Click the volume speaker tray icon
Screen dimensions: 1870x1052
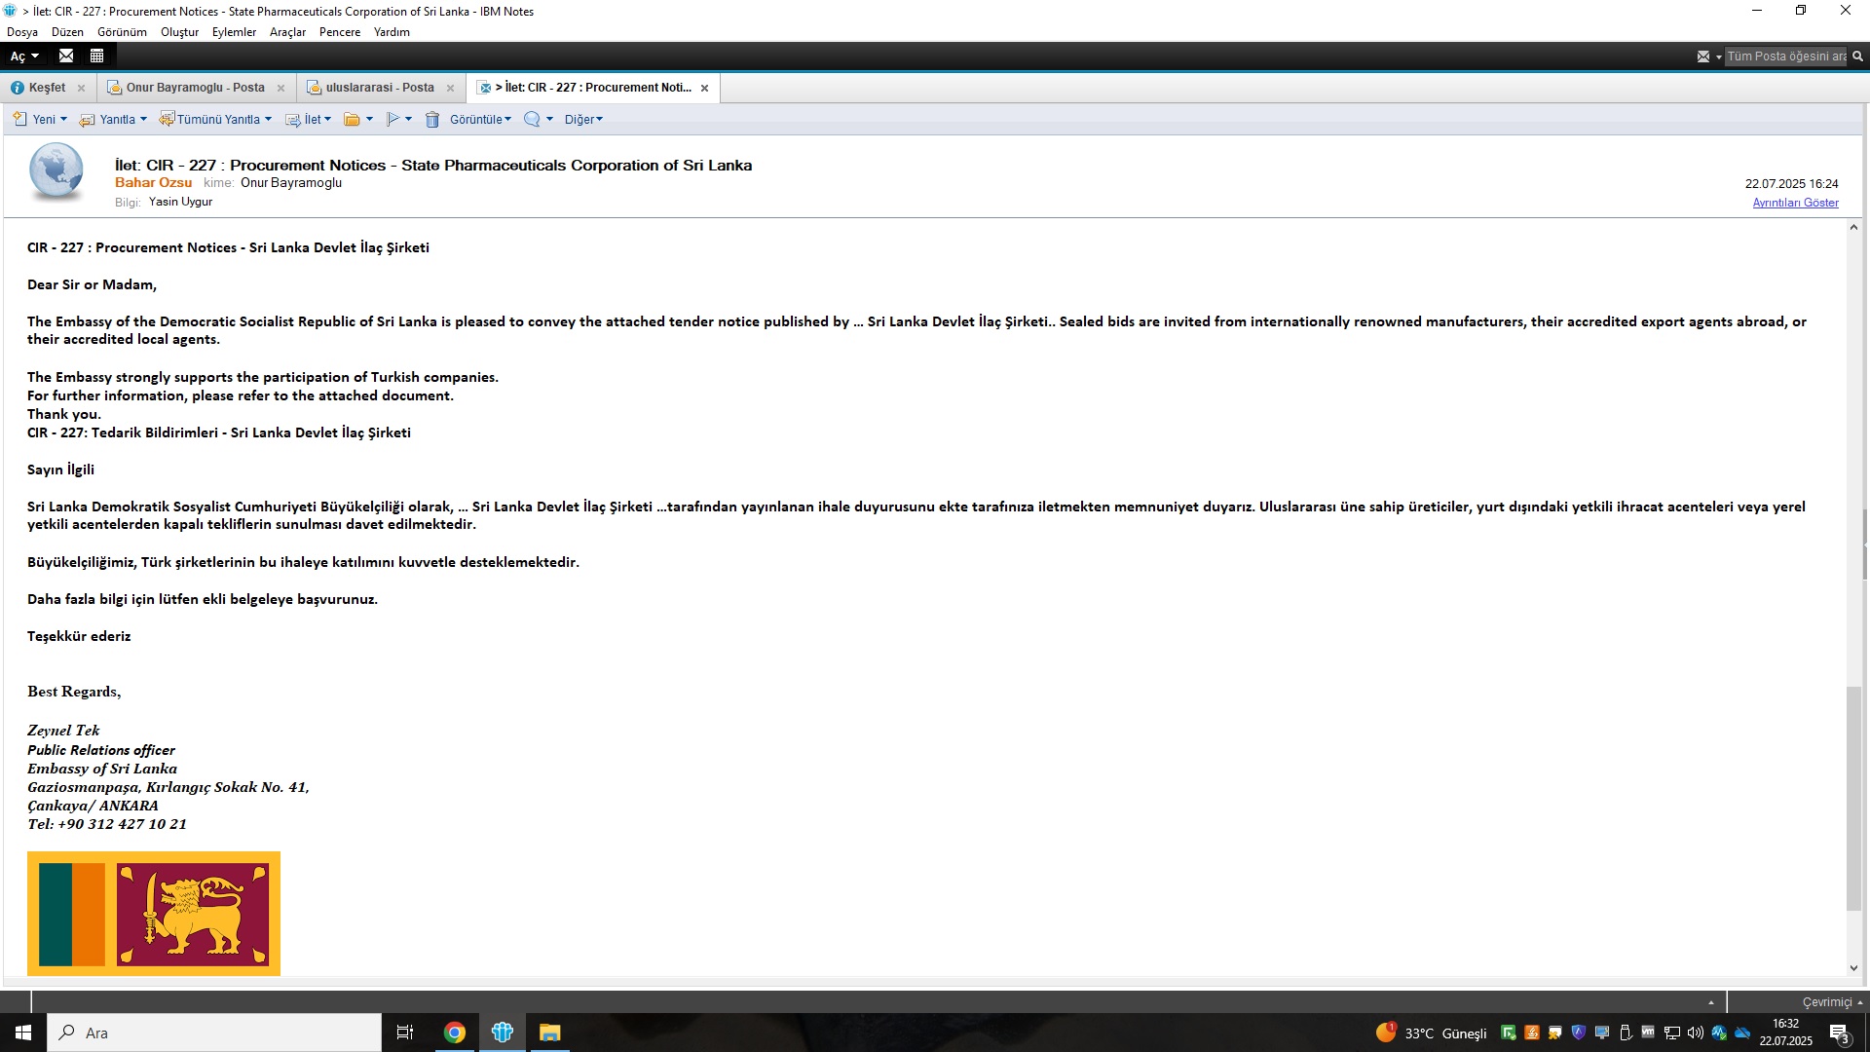pos(1696,1033)
